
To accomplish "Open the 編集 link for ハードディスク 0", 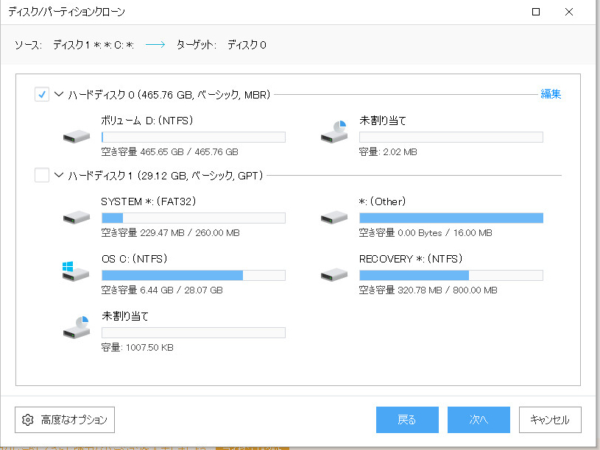I will pos(550,94).
